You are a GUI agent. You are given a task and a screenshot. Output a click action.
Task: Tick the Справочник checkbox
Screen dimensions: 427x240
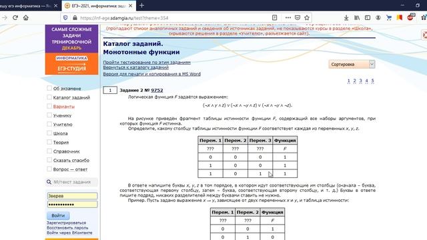[49, 151]
